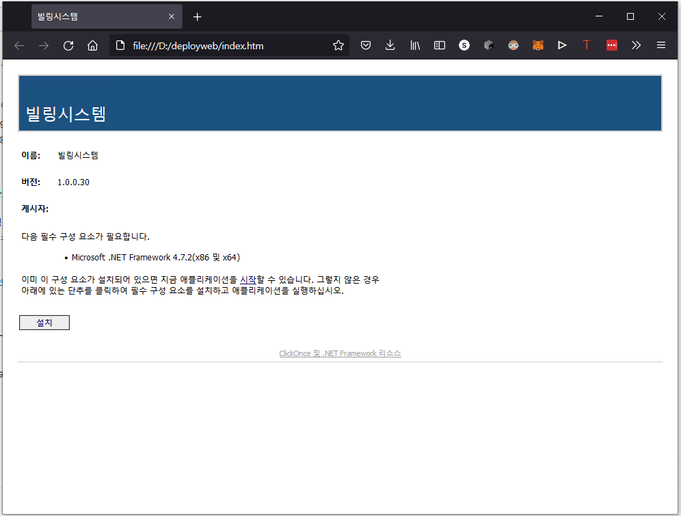
Task: Open the red dots password extension
Action: pyautogui.click(x=611, y=45)
